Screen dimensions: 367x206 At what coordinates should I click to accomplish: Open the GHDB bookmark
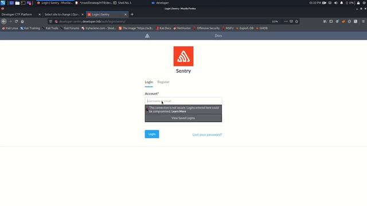[261, 28]
